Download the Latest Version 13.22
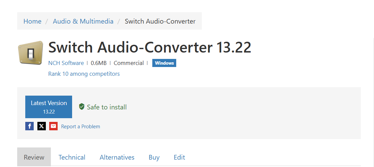This screenshot has height=167, width=374. tap(49, 107)
